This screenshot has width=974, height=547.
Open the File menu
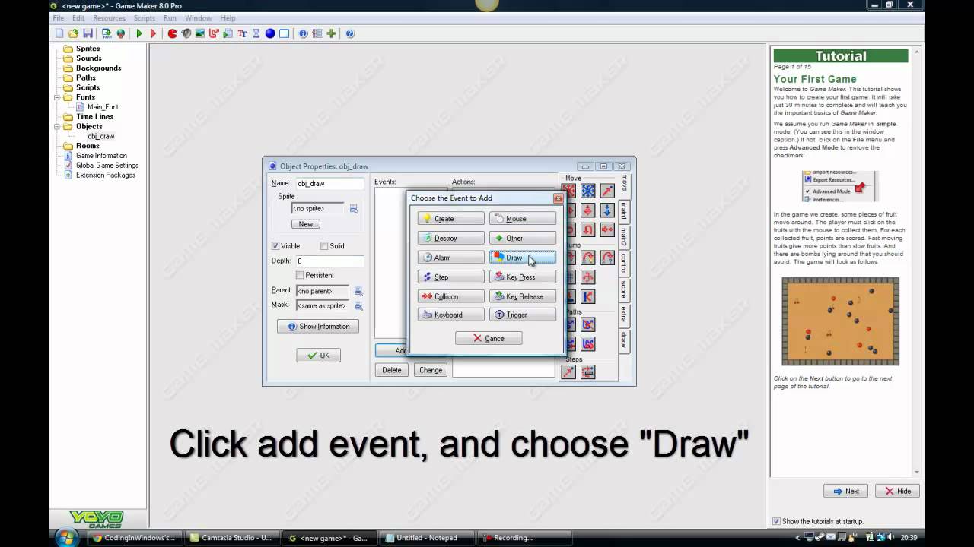[x=58, y=18]
